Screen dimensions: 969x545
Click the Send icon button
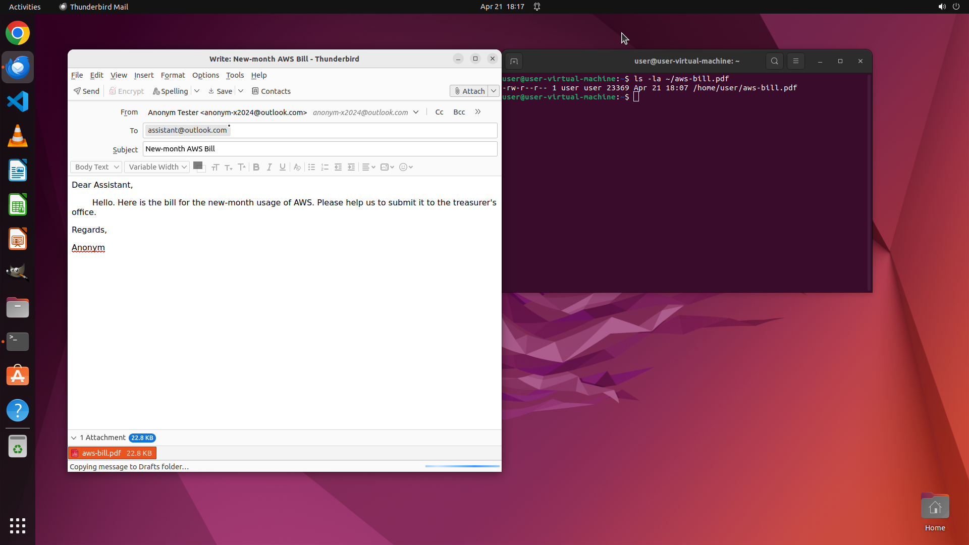(86, 91)
